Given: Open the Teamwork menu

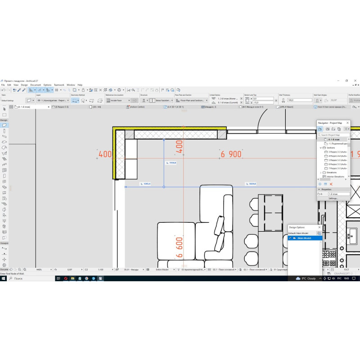Looking at the screenshot, I should pyautogui.click(x=59, y=85).
